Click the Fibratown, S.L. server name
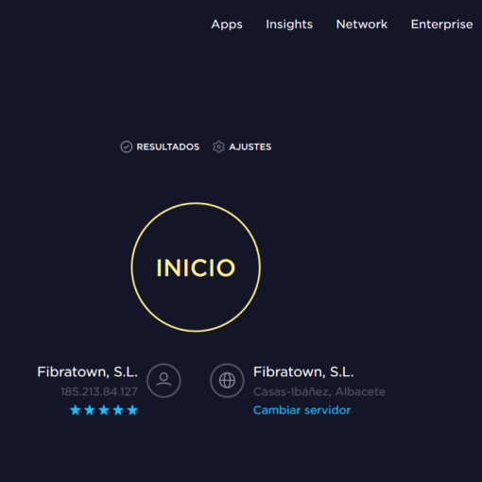This screenshot has height=482, width=482. 303,372
